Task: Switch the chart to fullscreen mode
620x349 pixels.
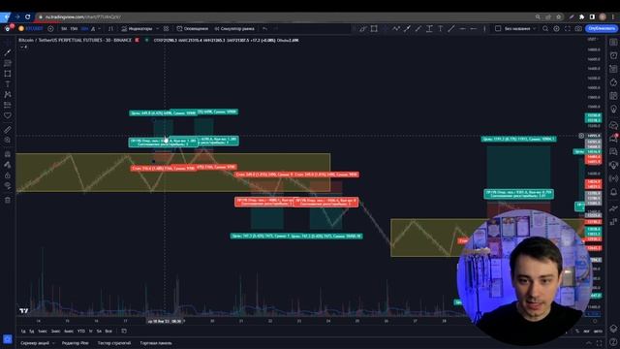Action: click(568, 28)
